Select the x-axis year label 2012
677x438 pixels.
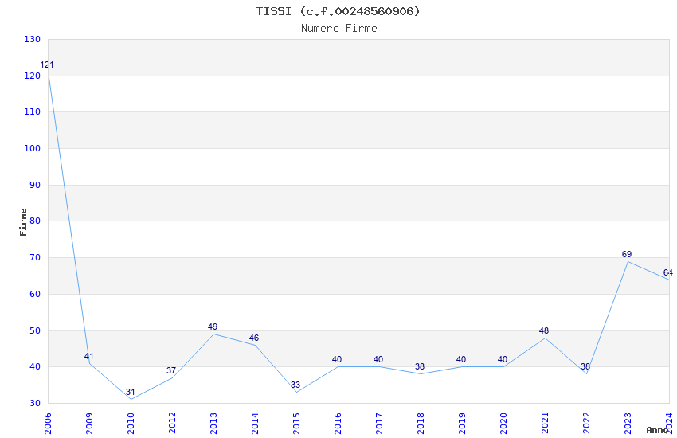point(172,423)
